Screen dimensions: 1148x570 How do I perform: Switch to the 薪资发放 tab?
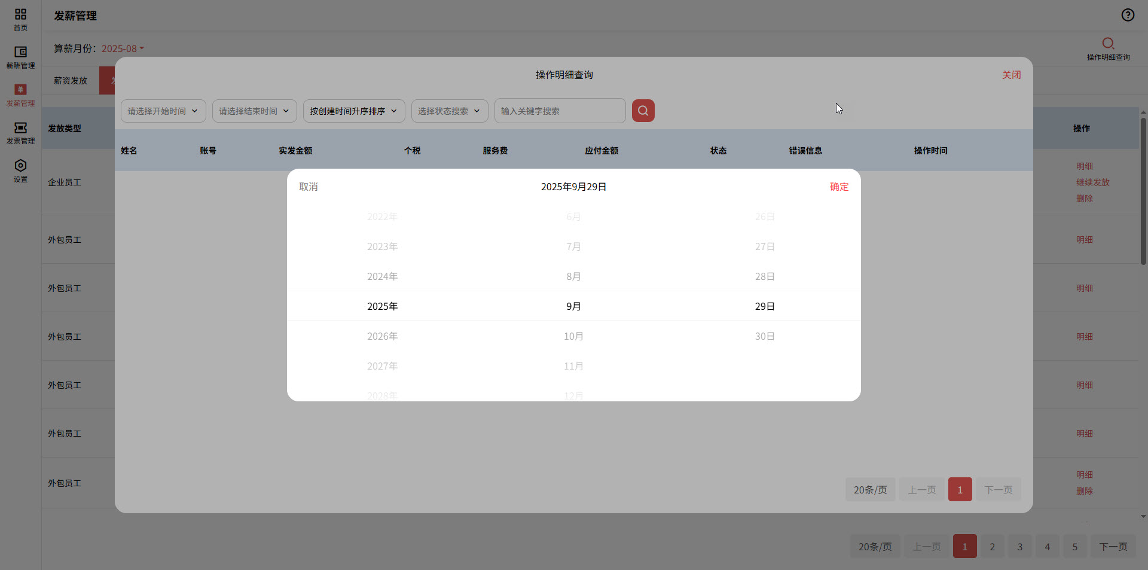coord(71,80)
